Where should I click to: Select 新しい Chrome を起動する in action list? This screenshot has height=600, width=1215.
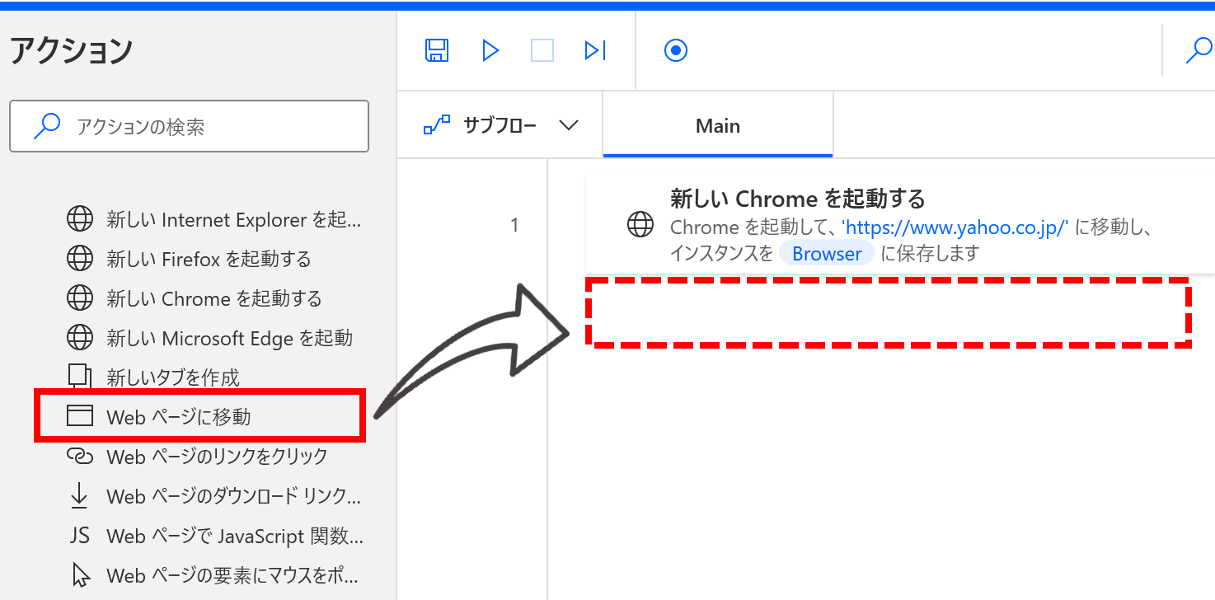click(x=213, y=298)
